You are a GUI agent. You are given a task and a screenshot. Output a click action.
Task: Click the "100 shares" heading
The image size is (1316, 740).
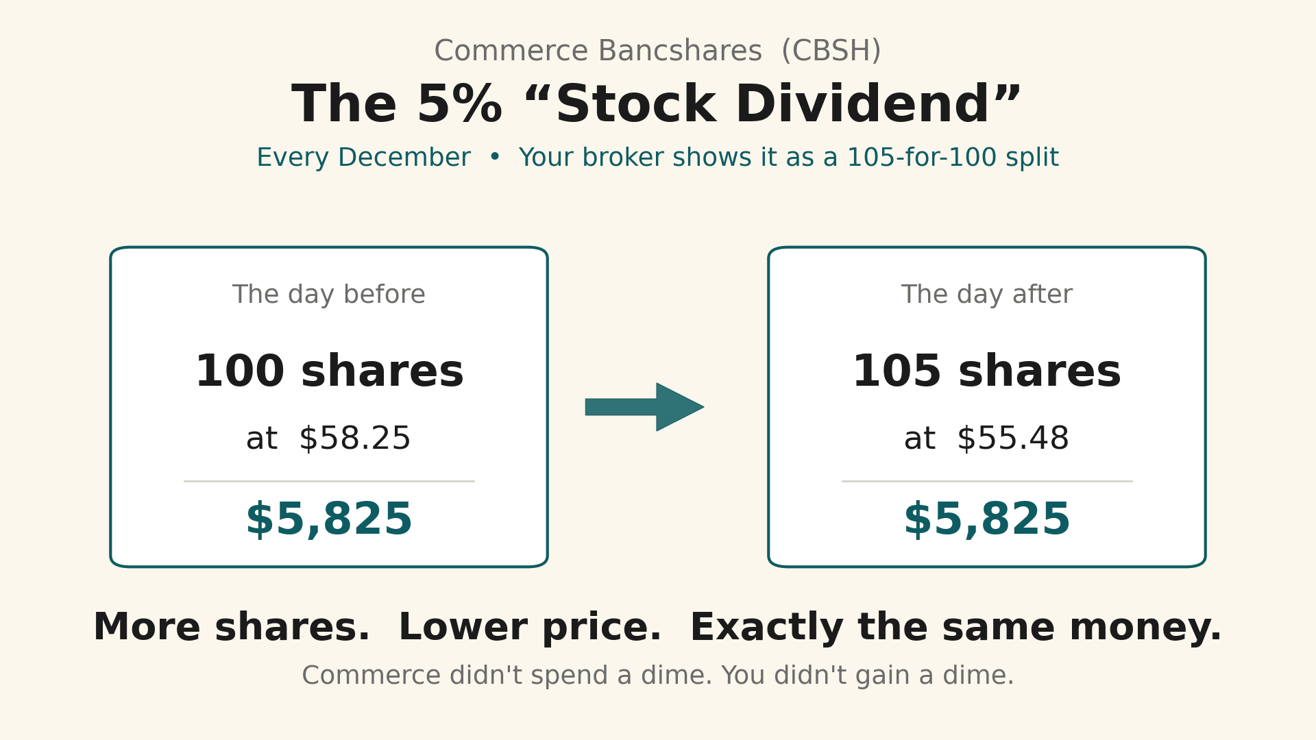pyautogui.click(x=329, y=371)
